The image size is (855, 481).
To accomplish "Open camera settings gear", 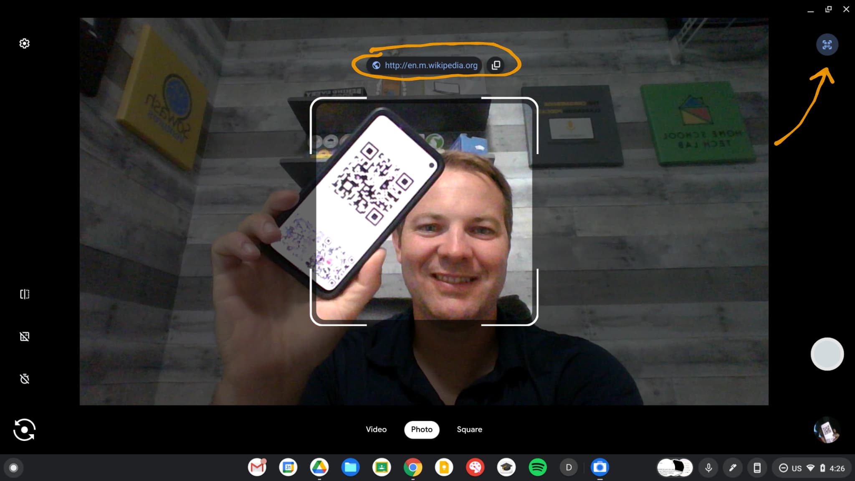I will point(25,43).
